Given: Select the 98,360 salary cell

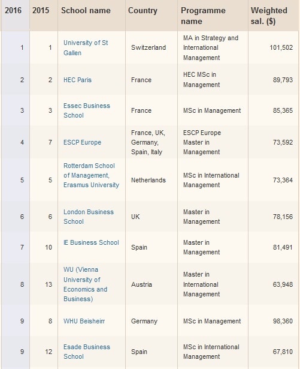Looking at the screenshot, I should pos(283,321).
